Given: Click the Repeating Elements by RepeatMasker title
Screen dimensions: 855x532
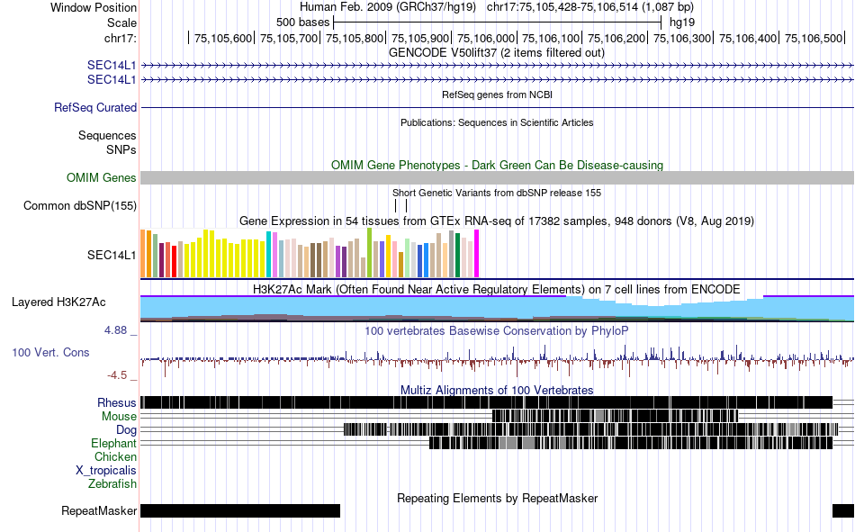Looking at the screenshot, I should (497, 498).
